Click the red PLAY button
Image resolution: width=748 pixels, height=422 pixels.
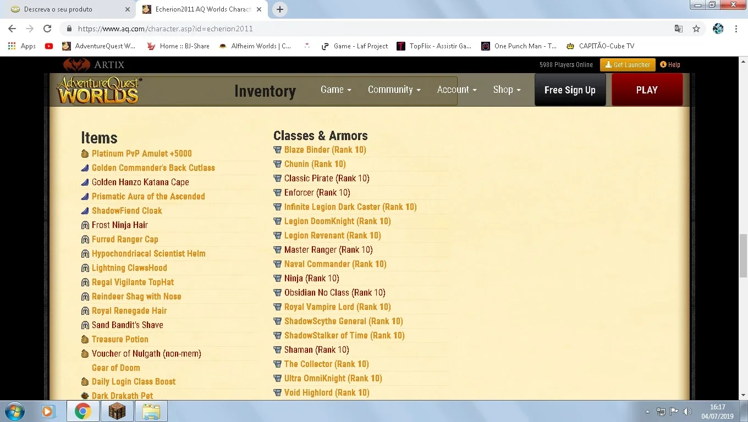pyautogui.click(x=647, y=90)
